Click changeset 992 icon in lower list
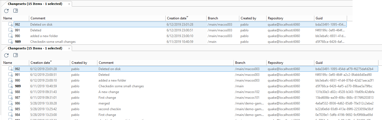 (10, 69)
